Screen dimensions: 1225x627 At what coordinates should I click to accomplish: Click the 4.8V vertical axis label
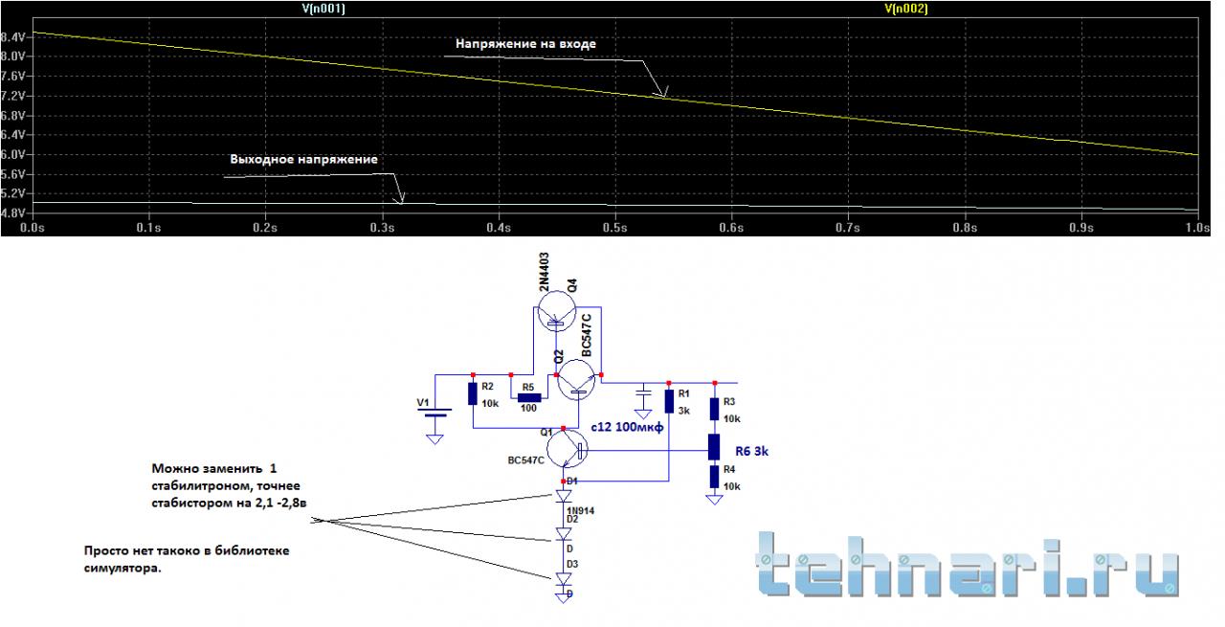(13, 213)
